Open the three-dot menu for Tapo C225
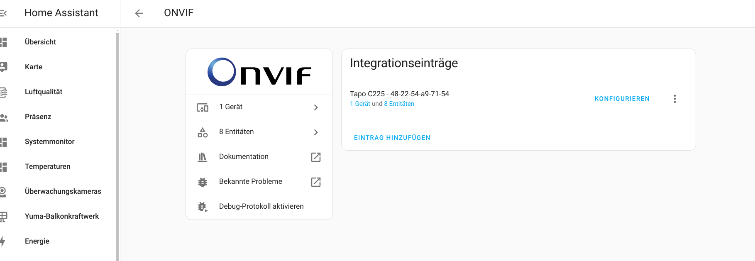Viewport: 755px width, 261px height. pyautogui.click(x=674, y=99)
